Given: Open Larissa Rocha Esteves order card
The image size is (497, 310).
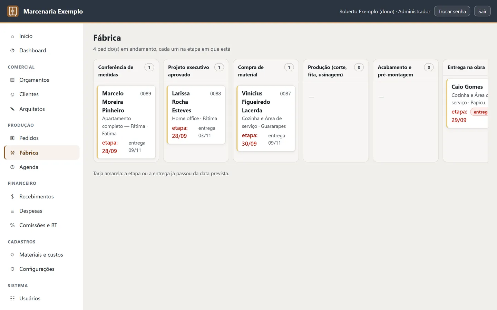Looking at the screenshot, I should point(196,115).
